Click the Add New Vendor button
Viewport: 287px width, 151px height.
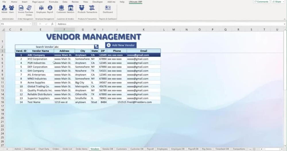coord(121,45)
